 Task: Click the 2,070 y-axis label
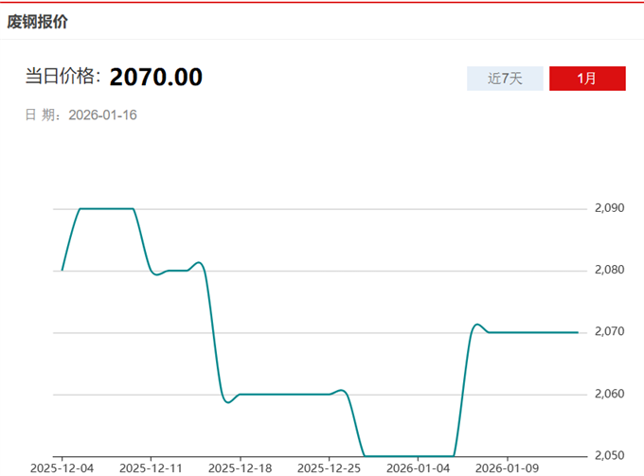point(611,332)
